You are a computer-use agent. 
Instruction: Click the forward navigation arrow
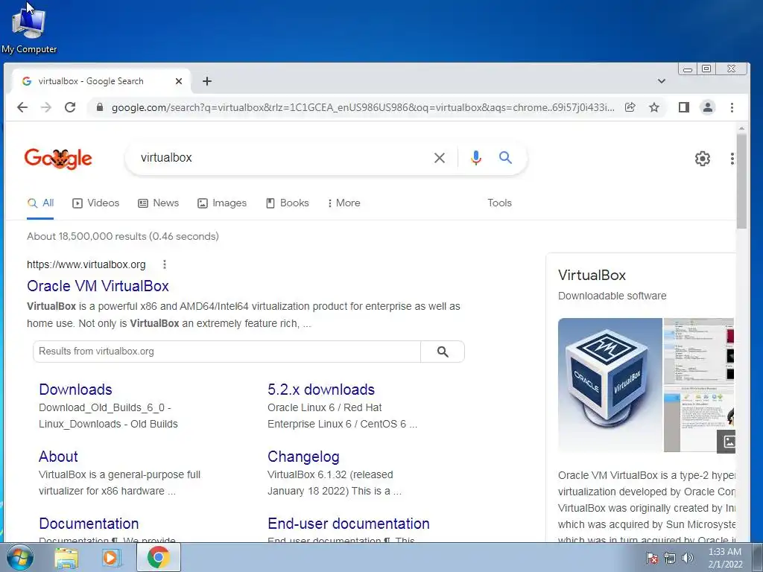[46, 107]
